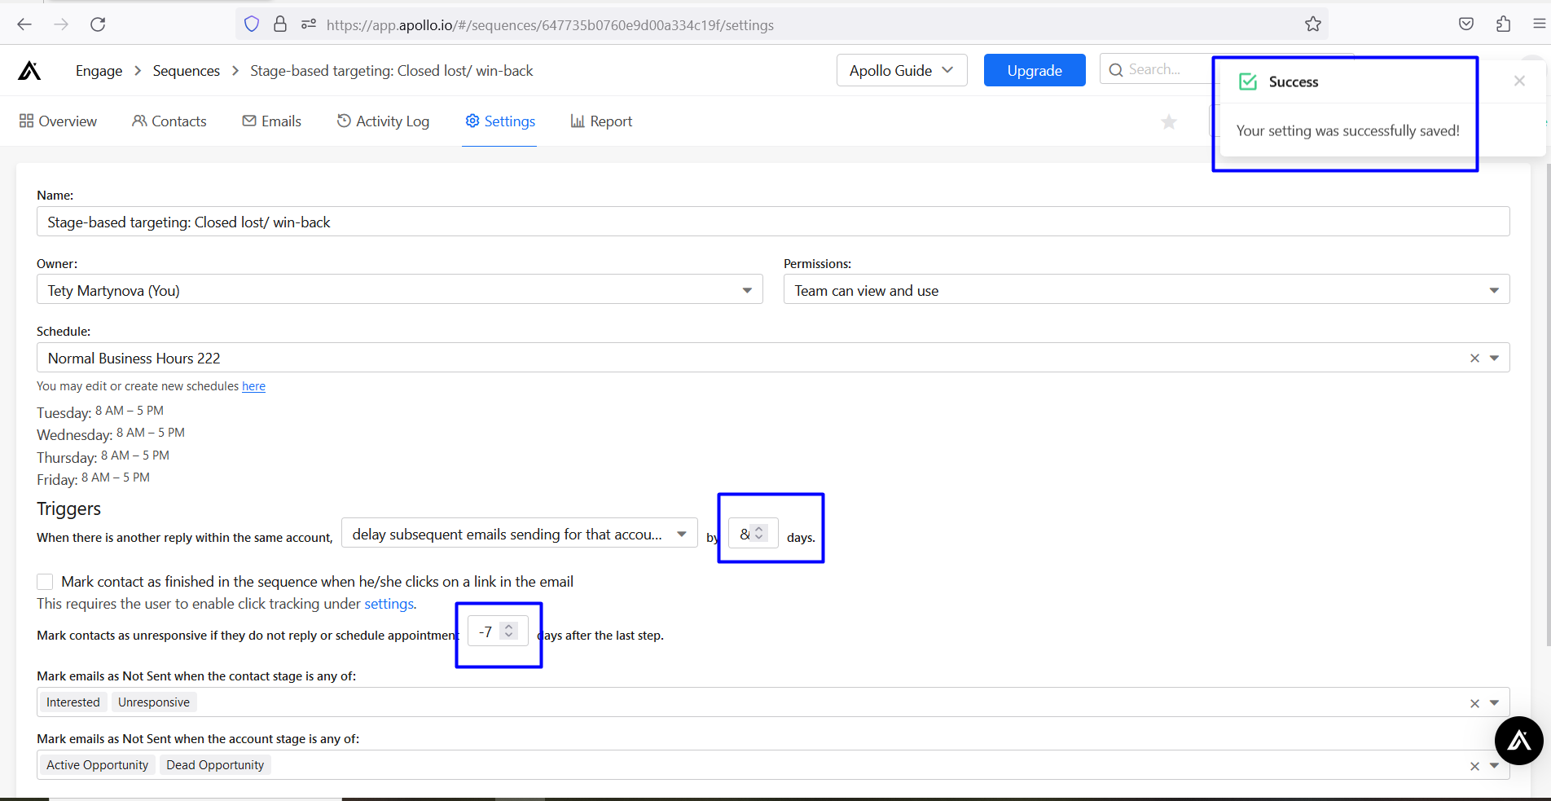Switch to the Overview tab
The height and width of the screenshot is (801, 1551).
(58, 121)
